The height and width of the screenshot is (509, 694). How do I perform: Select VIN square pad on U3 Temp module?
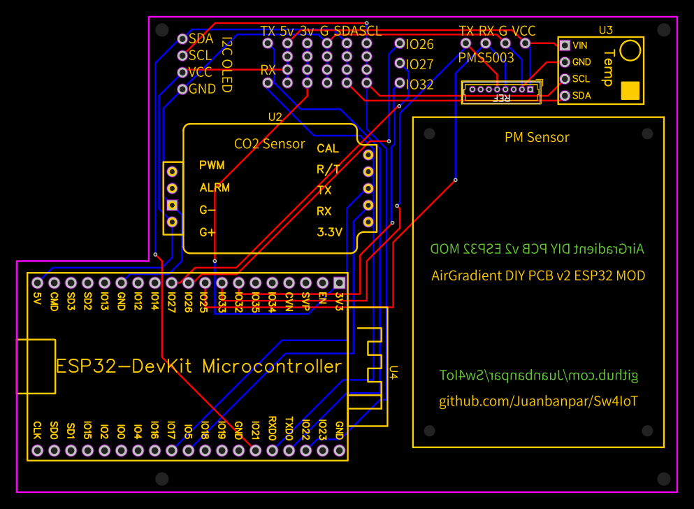tap(565, 45)
